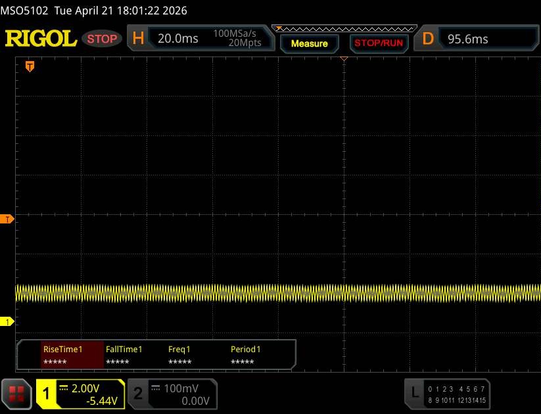Select the FallTime1 measurement

click(124, 355)
